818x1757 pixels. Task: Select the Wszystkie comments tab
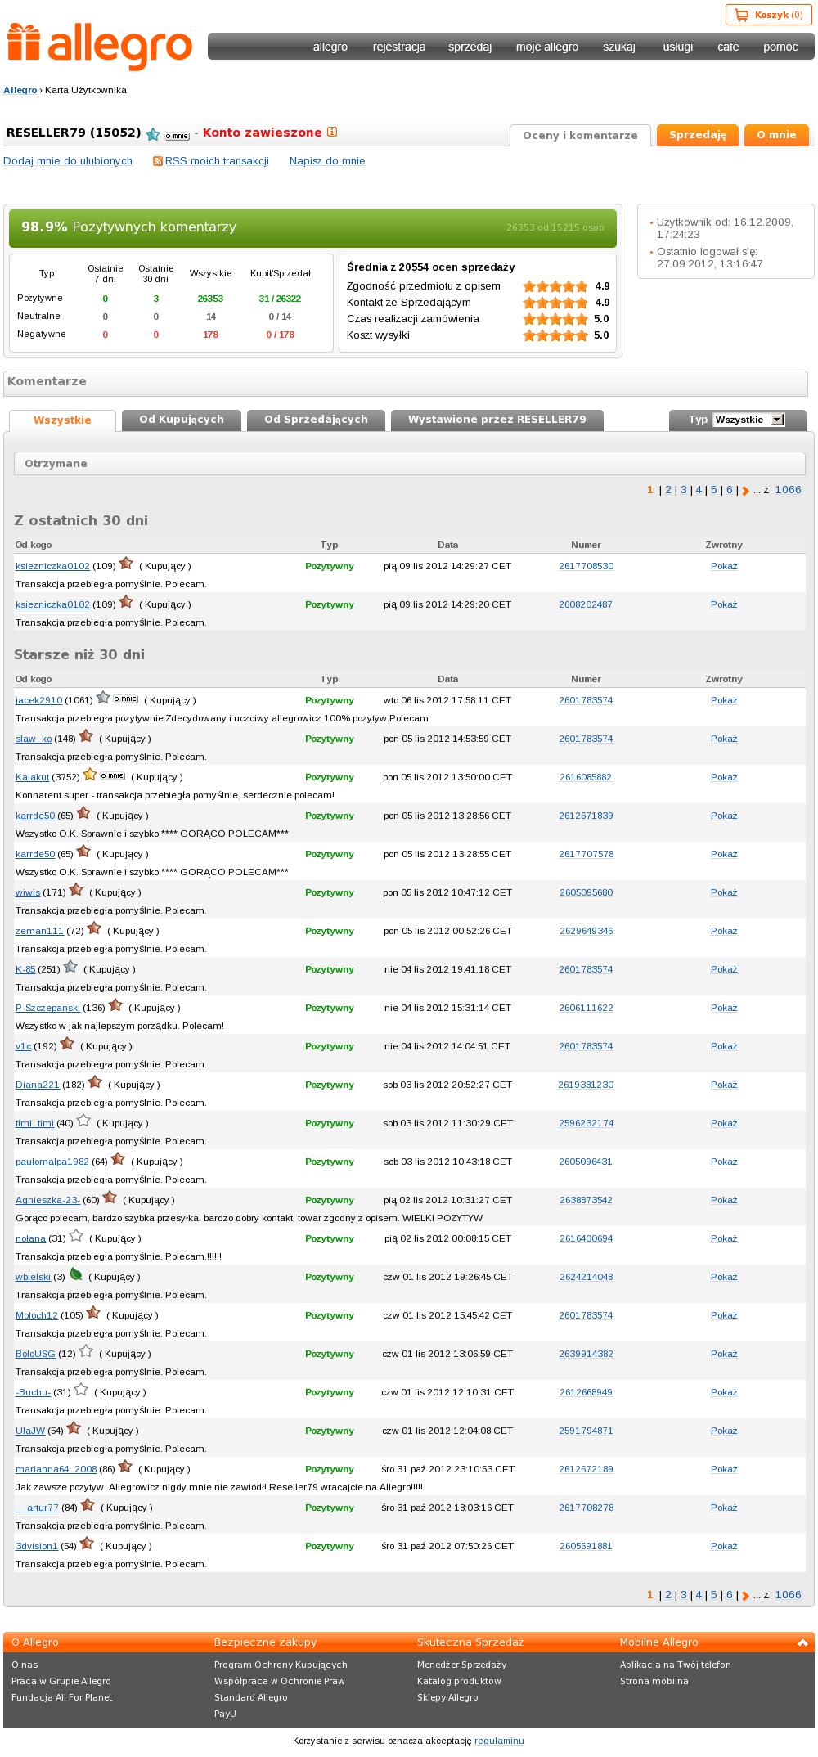click(x=62, y=420)
